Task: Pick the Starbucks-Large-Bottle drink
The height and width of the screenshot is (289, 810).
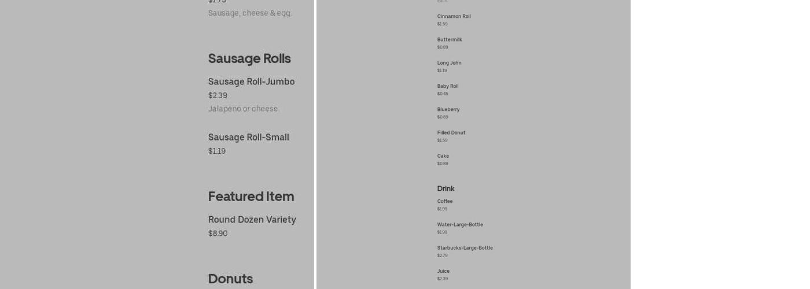Action: point(465,248)
